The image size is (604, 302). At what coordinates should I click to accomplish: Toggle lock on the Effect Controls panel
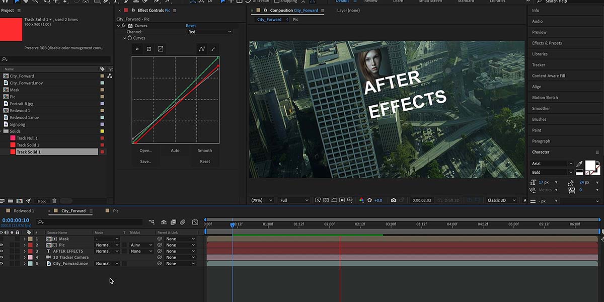pyautogui.click(x=133, y=10)
